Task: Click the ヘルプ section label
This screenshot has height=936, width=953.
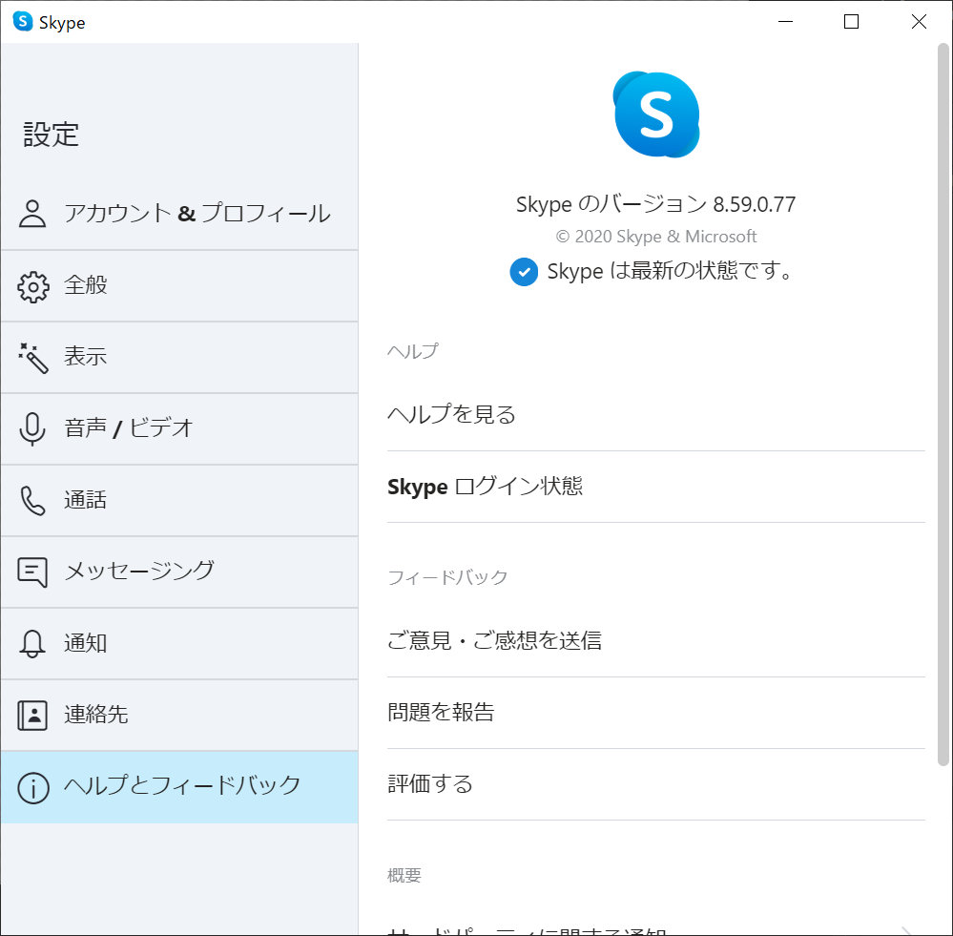Action: [412, 351]
